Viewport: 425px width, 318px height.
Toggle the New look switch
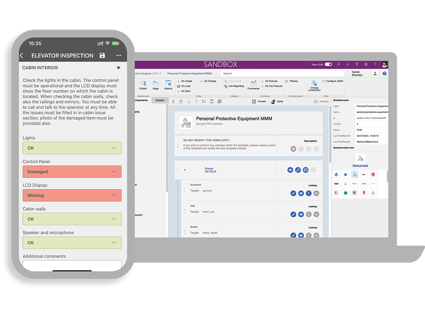[328, 64]
